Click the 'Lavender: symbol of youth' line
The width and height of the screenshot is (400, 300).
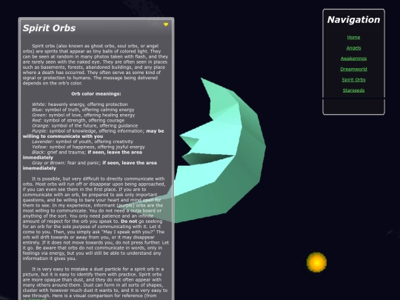[82, 141]
